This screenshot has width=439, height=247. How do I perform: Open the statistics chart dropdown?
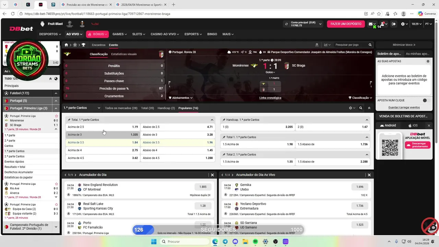point(327,45)
